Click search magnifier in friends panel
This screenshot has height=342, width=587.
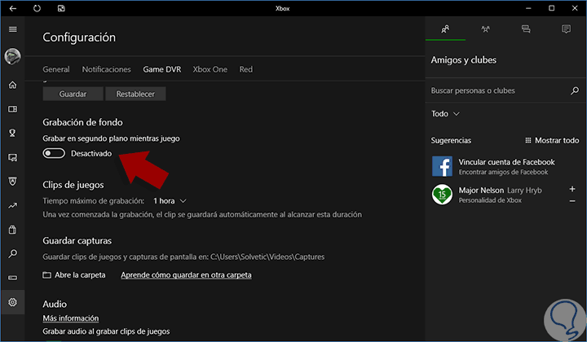pyautogui.click(x=575, y=90)
